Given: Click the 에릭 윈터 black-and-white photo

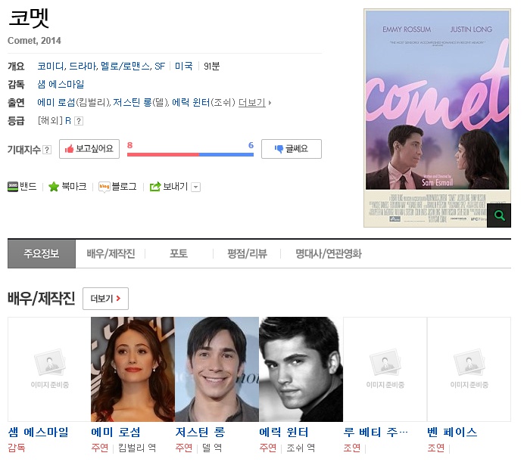Looking at the screenshot, I should coord(301,369).
